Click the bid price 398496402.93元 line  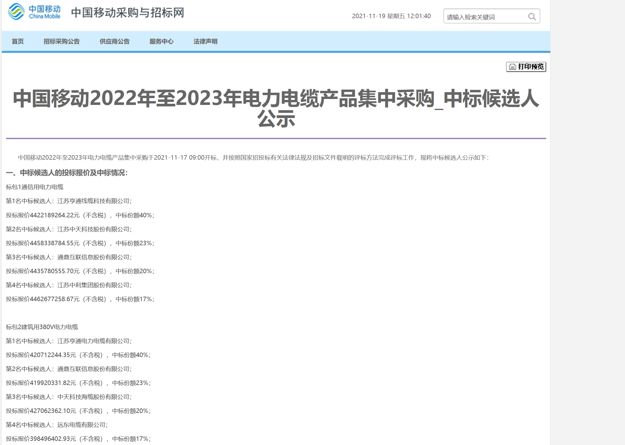pyautogui.click(x=78, y=439)
